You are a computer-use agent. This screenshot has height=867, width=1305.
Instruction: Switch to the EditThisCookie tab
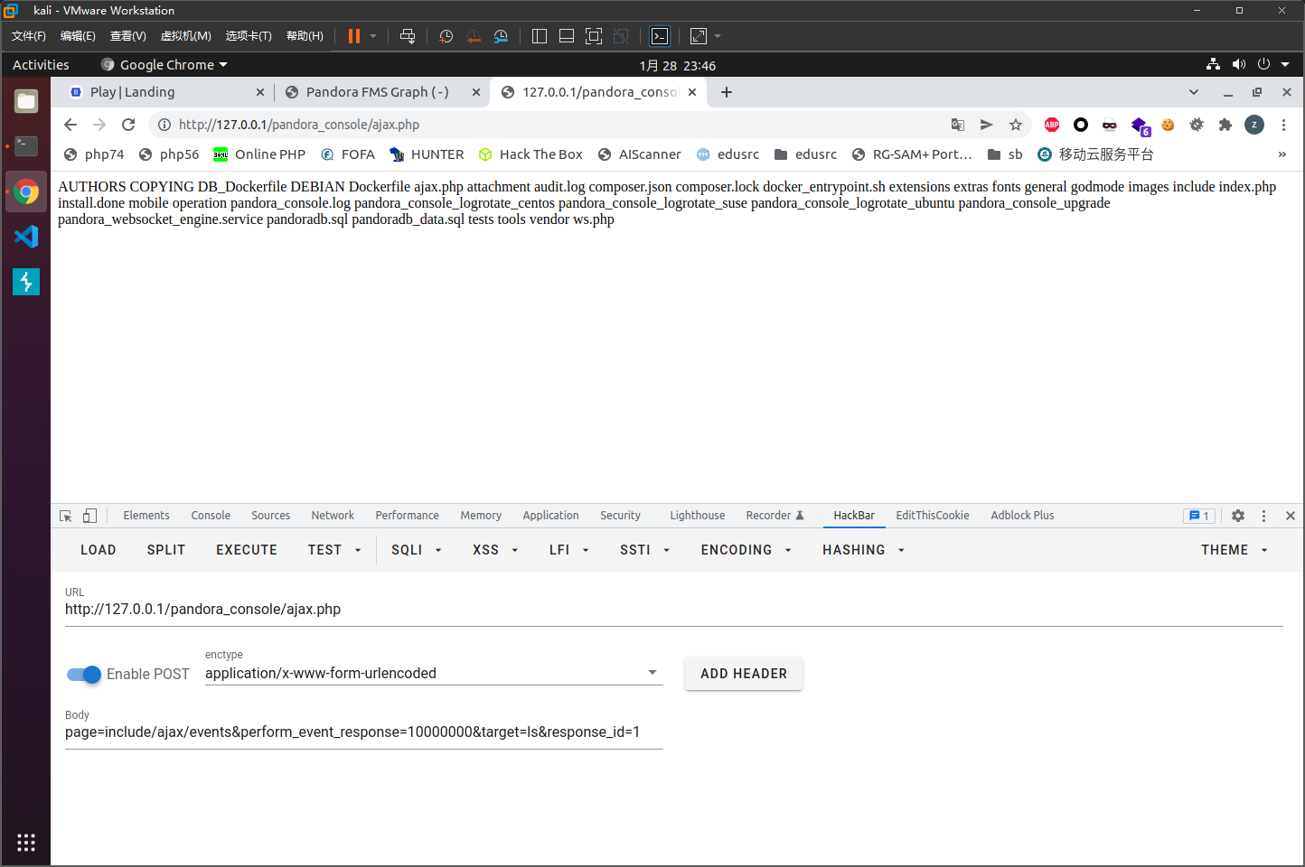[x=933, y=516]
